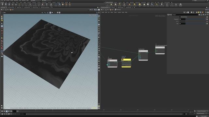Screen dimensions: 209x117
Task: Add a Camera from the lights shelf
Action: coord(107,5)
